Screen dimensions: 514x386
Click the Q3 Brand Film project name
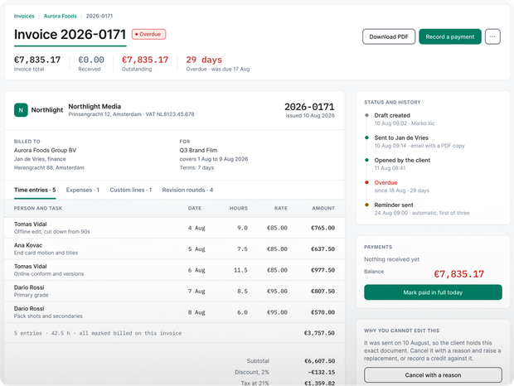point(198,150)
